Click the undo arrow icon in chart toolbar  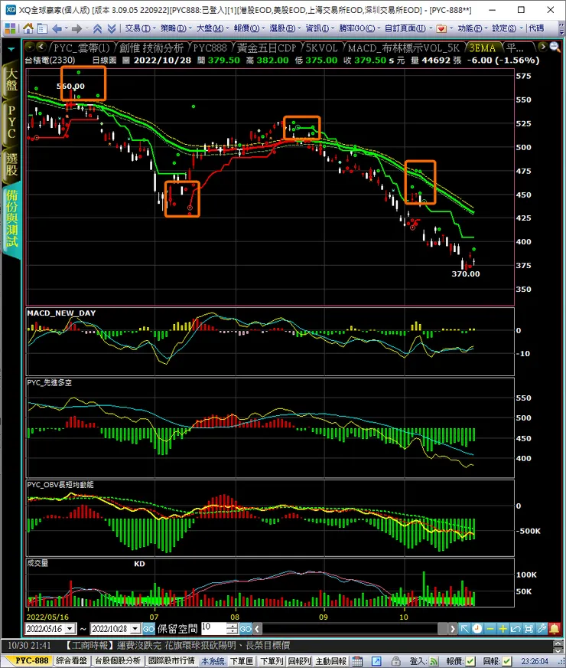point(516,628)
